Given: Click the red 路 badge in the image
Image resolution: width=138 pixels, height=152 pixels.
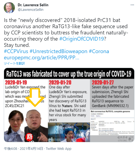Looking at the screenshot, I should [x=29, y=137].
